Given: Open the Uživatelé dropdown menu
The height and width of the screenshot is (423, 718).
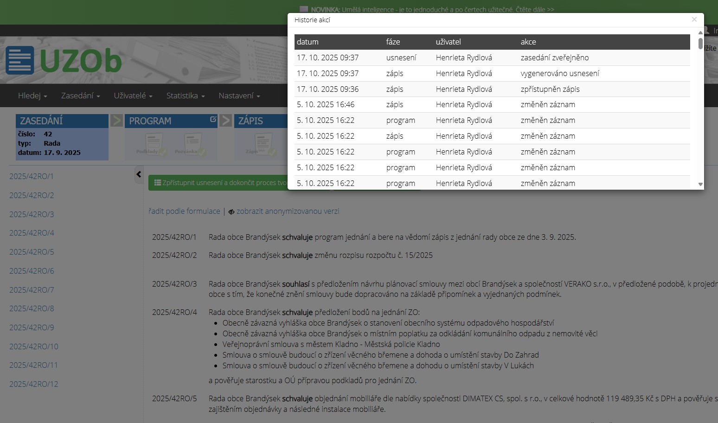Looking at the screenshot, I should (x=133, y=96).
